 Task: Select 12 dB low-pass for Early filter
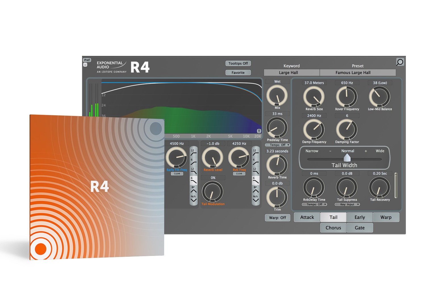pyautogui.click(x=193, y=171)
